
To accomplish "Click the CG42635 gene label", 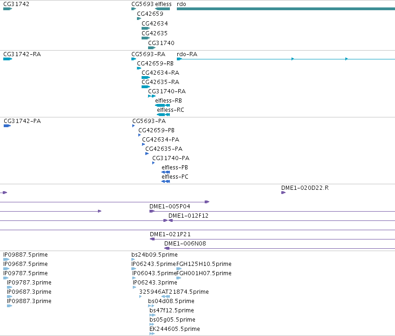I will pos(155,33).
